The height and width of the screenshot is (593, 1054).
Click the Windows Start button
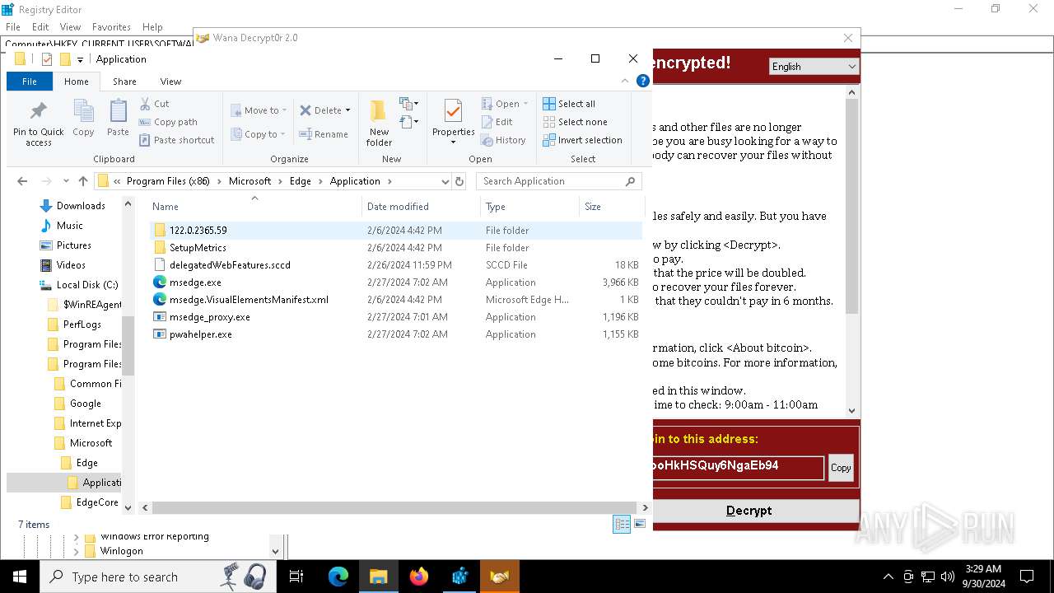20,577
